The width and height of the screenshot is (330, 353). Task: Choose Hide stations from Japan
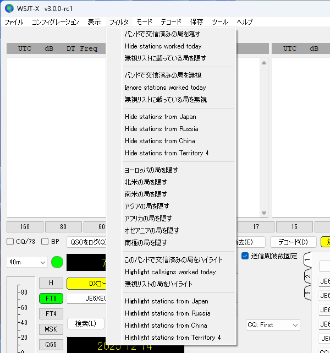click(172, 117)
